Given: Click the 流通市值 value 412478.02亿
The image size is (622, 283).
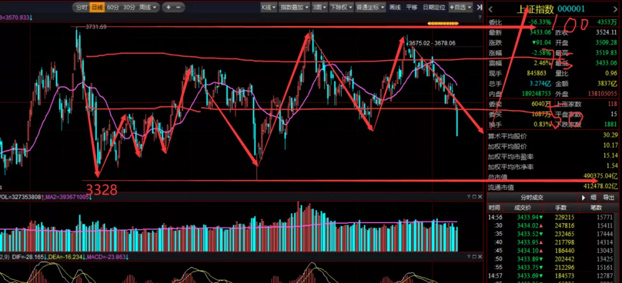Looking at the screenshot, I should [600, 186].
